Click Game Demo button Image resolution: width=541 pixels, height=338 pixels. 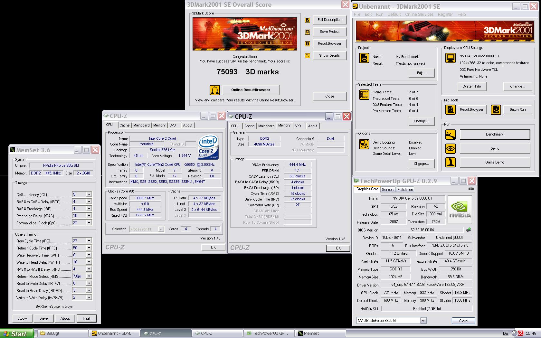[x=495, y=163]
